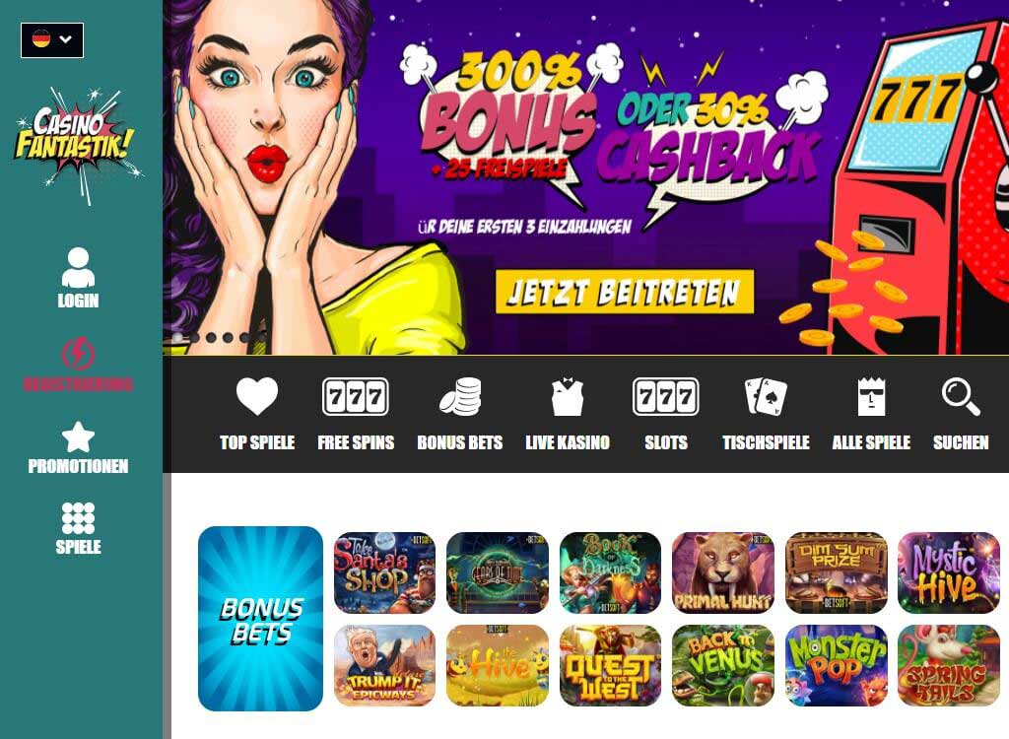Screen dimensions: 1009x739
Task: Launch the Take Santa's Shop game
Action: point(385,572)
